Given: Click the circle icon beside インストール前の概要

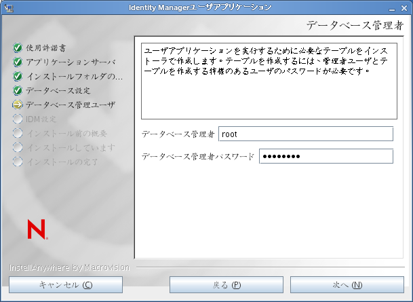Looking at the screenshot, I should pos(18,133).
